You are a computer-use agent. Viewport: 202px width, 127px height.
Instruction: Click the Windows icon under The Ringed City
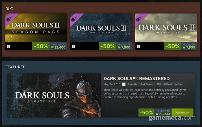tap(138, 46)
